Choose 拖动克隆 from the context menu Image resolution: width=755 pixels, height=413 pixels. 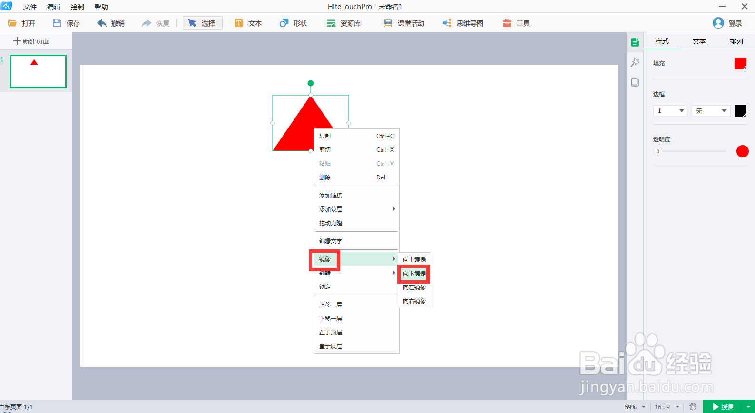[356, 223]
